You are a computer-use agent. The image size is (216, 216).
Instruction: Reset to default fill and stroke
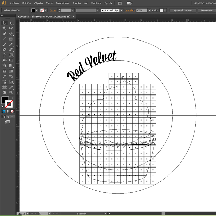click(3, 107)
